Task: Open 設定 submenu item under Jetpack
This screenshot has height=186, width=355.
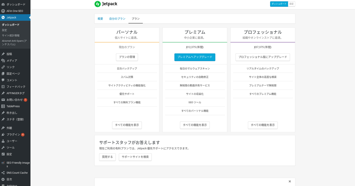Action: [4, 30]
